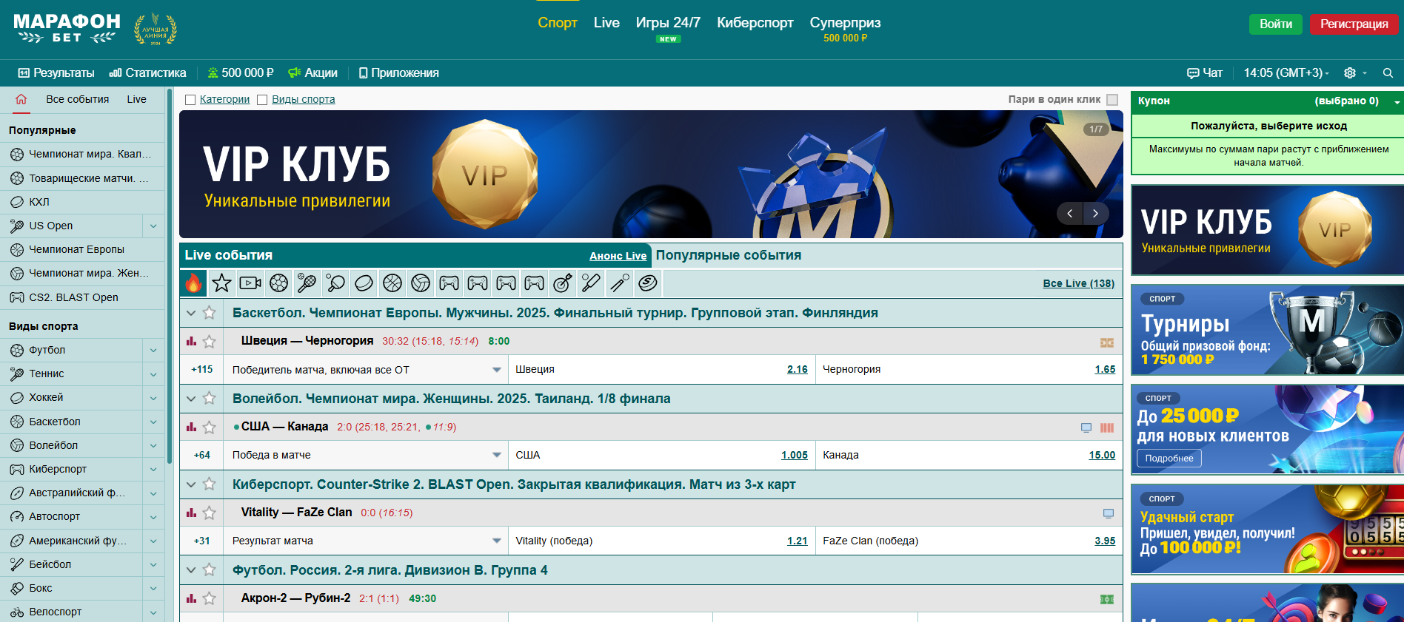Filter live events by football icon
Viewport: 1404px width, 622px height.
278,283
